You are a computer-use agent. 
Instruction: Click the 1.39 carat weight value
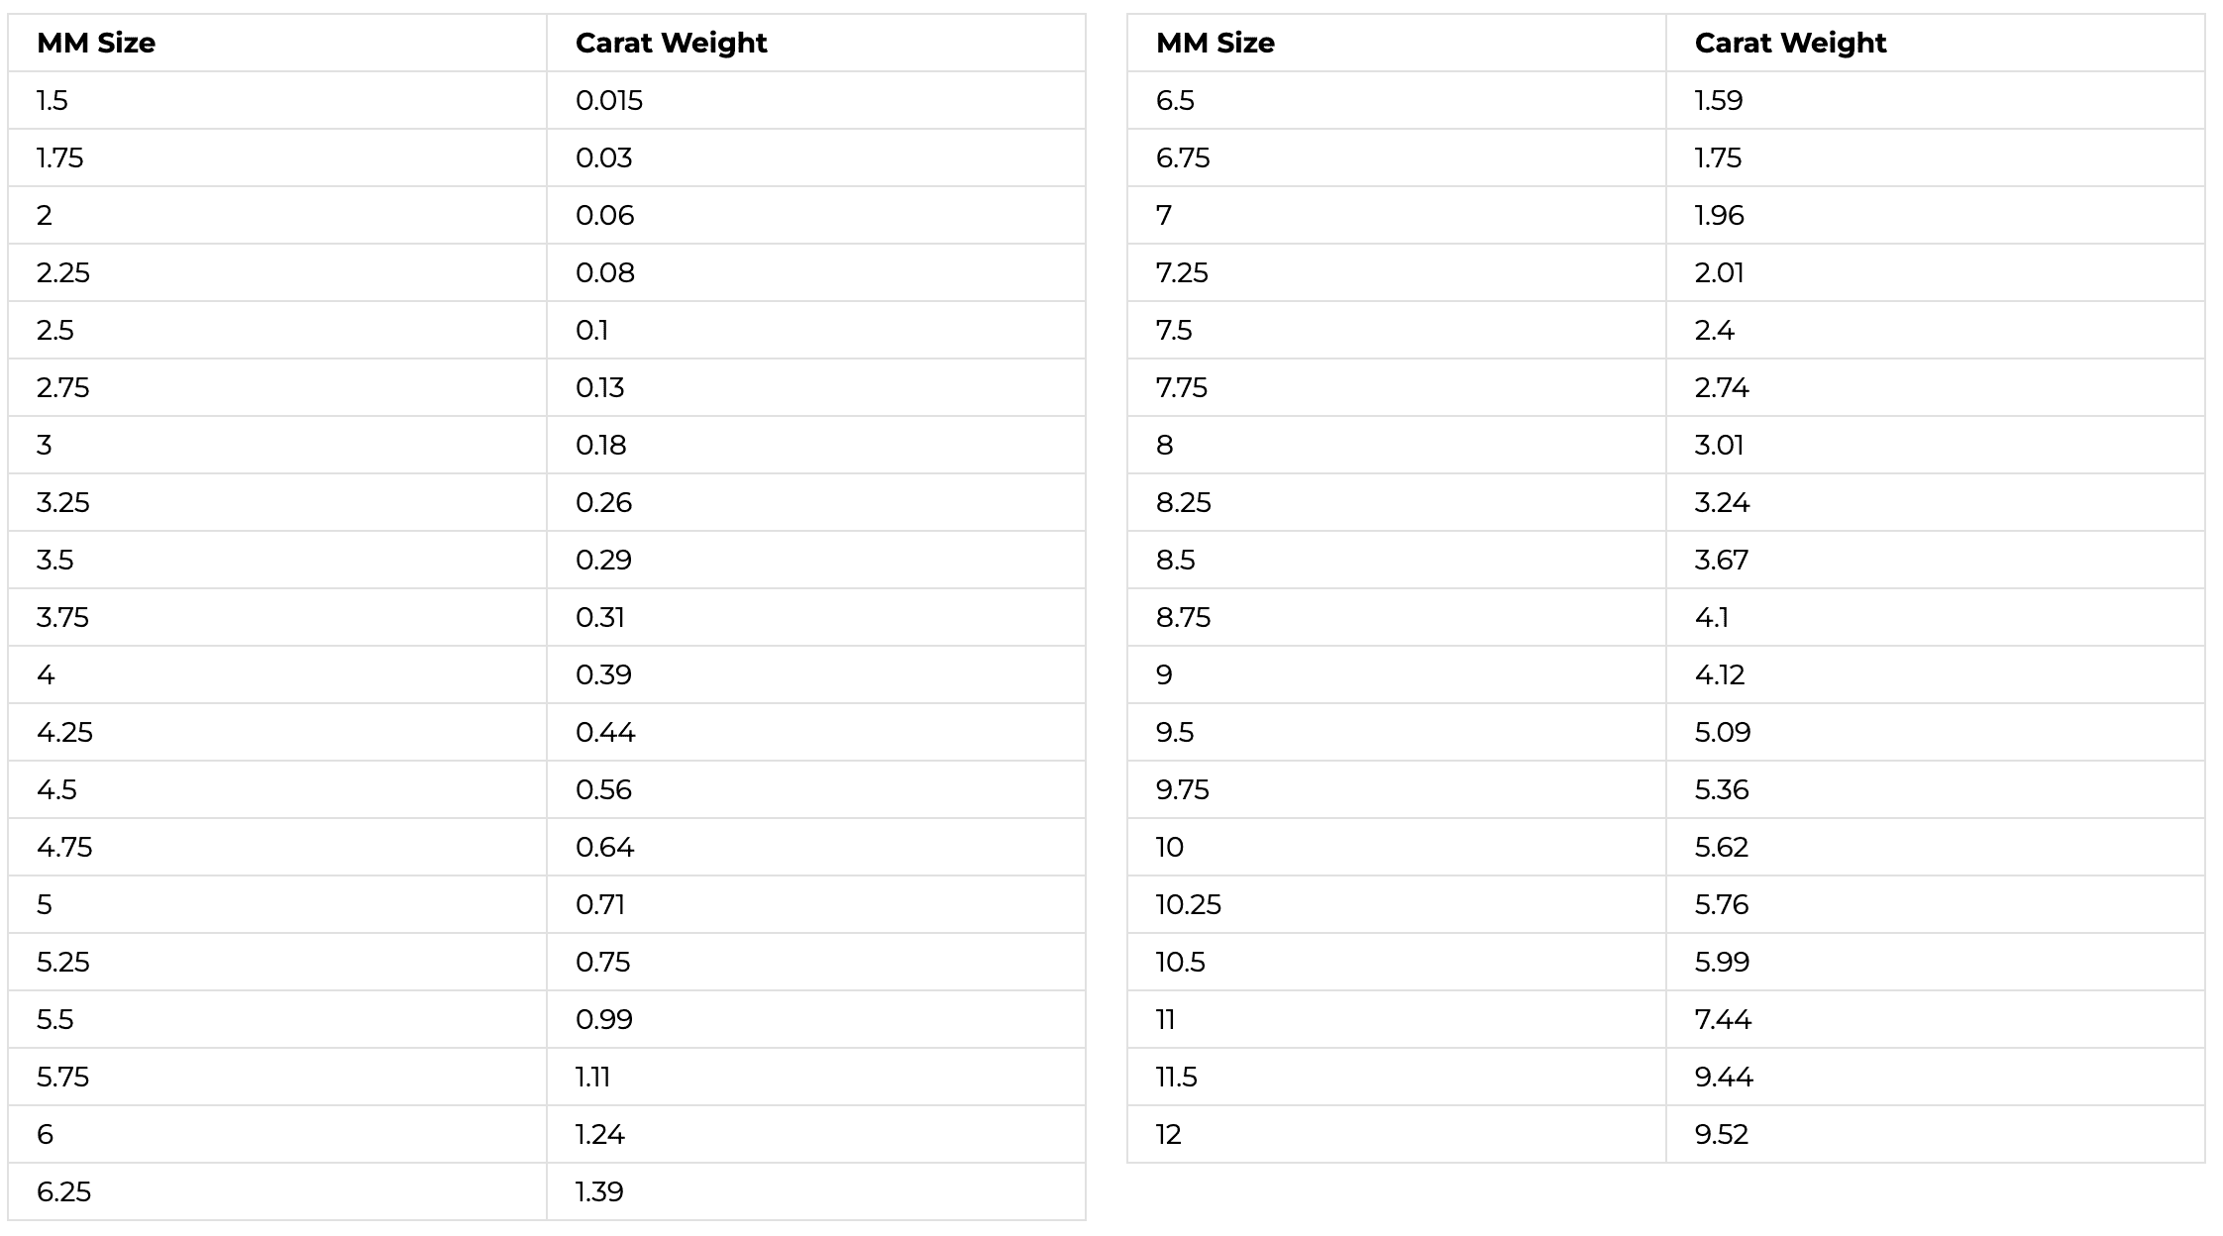pos(599,1191)
